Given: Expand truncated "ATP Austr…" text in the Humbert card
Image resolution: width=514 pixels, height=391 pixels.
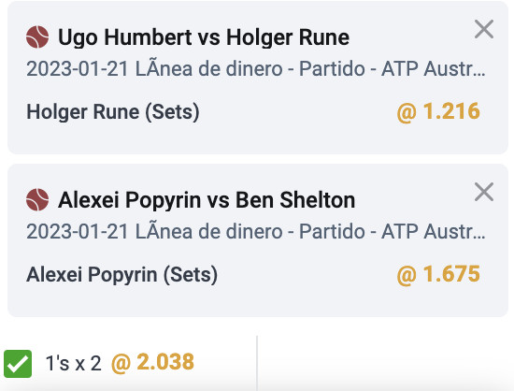Looking at the screenshot, I should tap(433, 69).
